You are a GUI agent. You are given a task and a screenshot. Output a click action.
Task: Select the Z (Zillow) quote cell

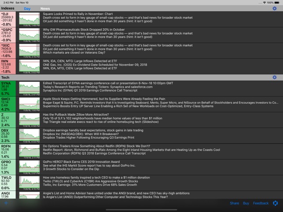[x=8, y=120]
